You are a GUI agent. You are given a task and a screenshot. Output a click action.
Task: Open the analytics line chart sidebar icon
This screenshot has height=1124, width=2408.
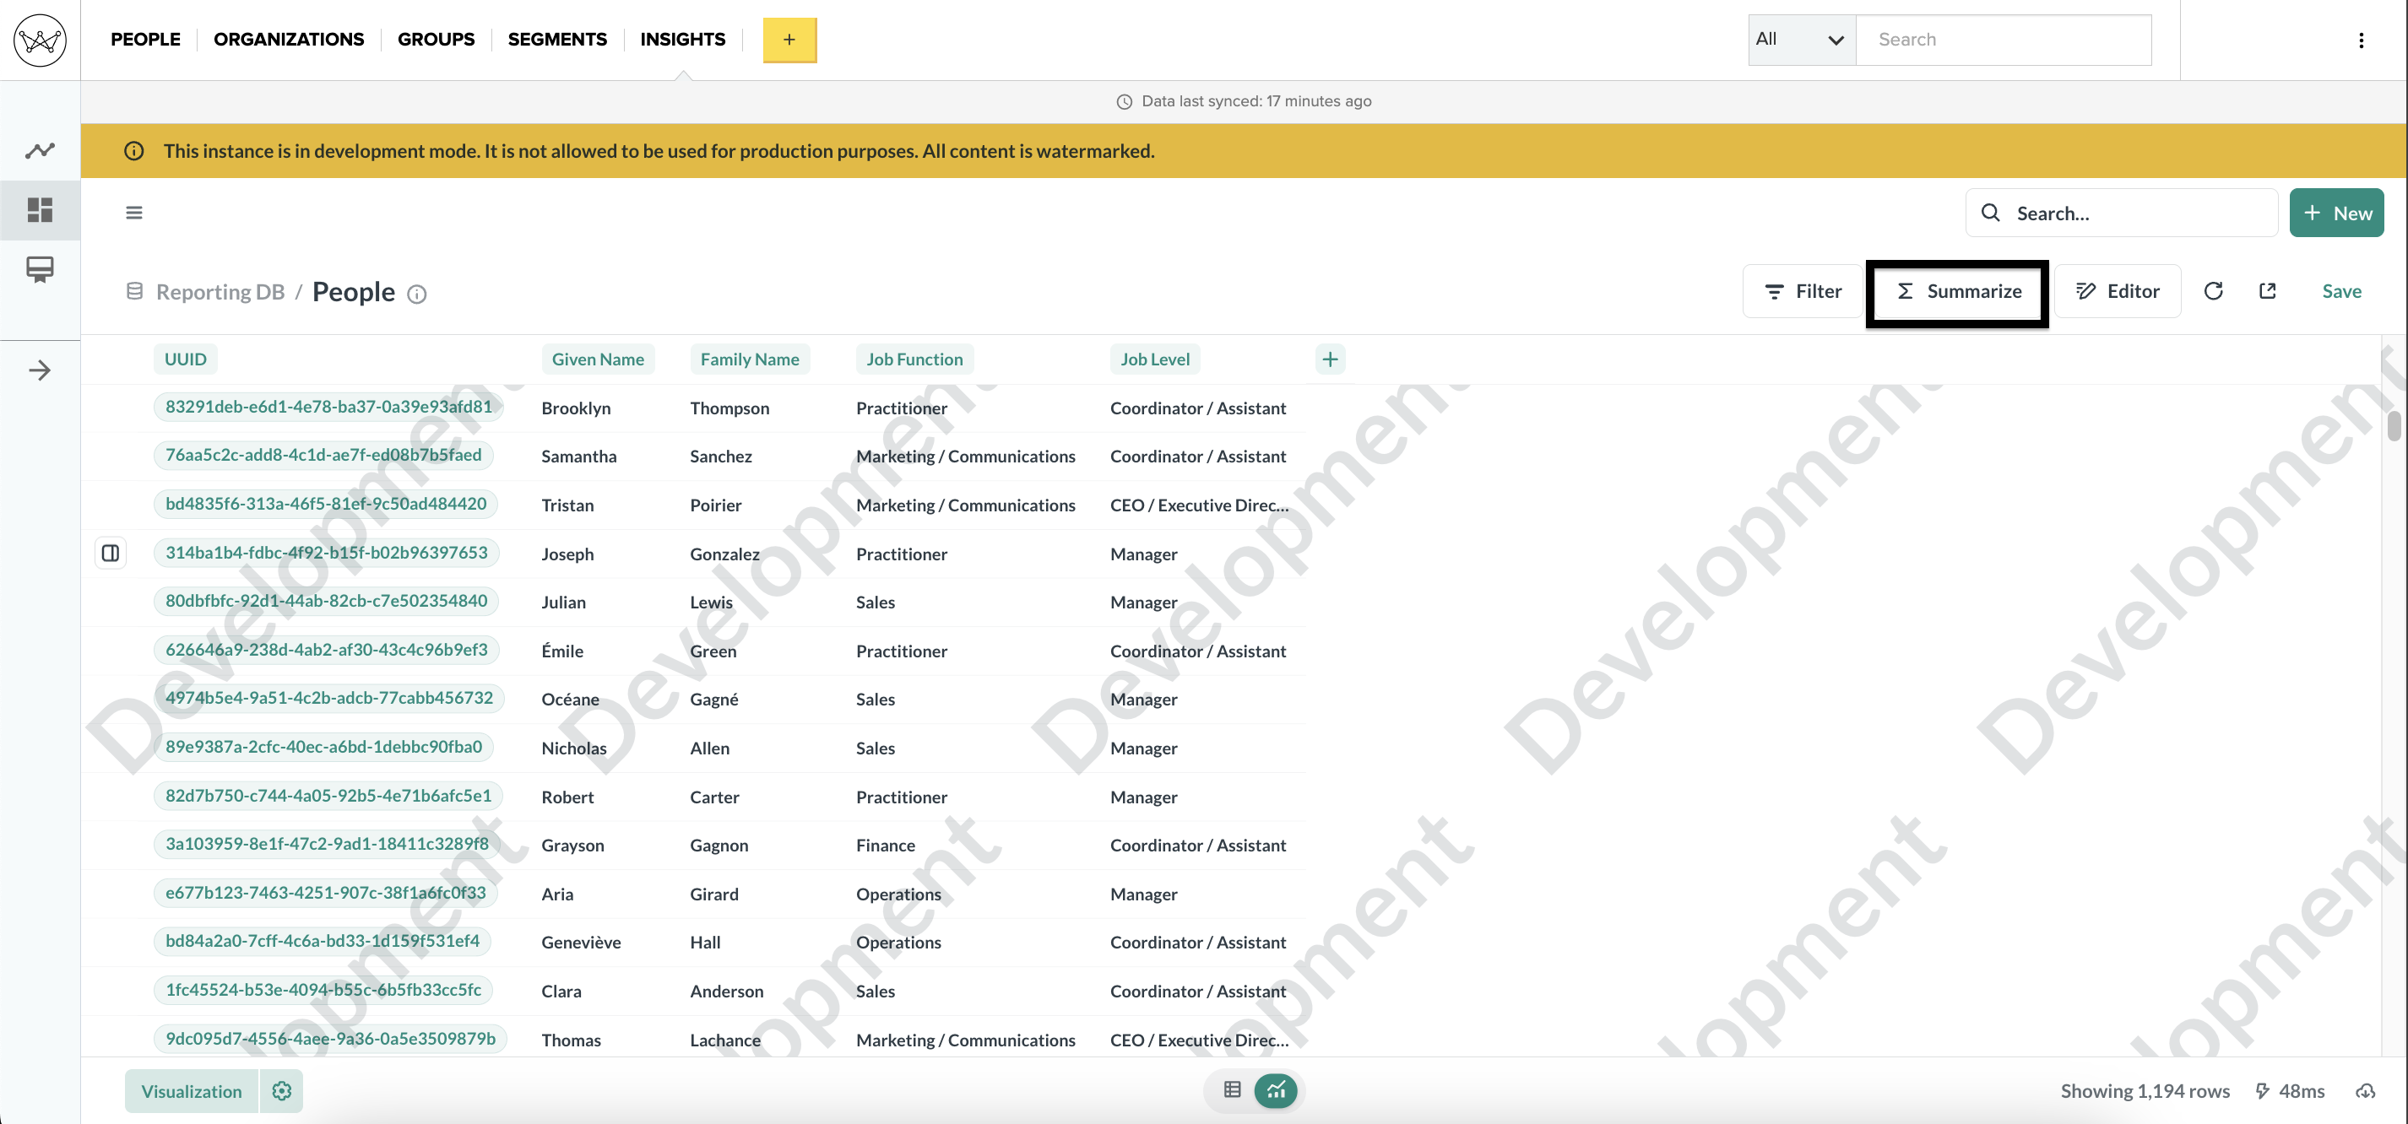click(41, 150)
